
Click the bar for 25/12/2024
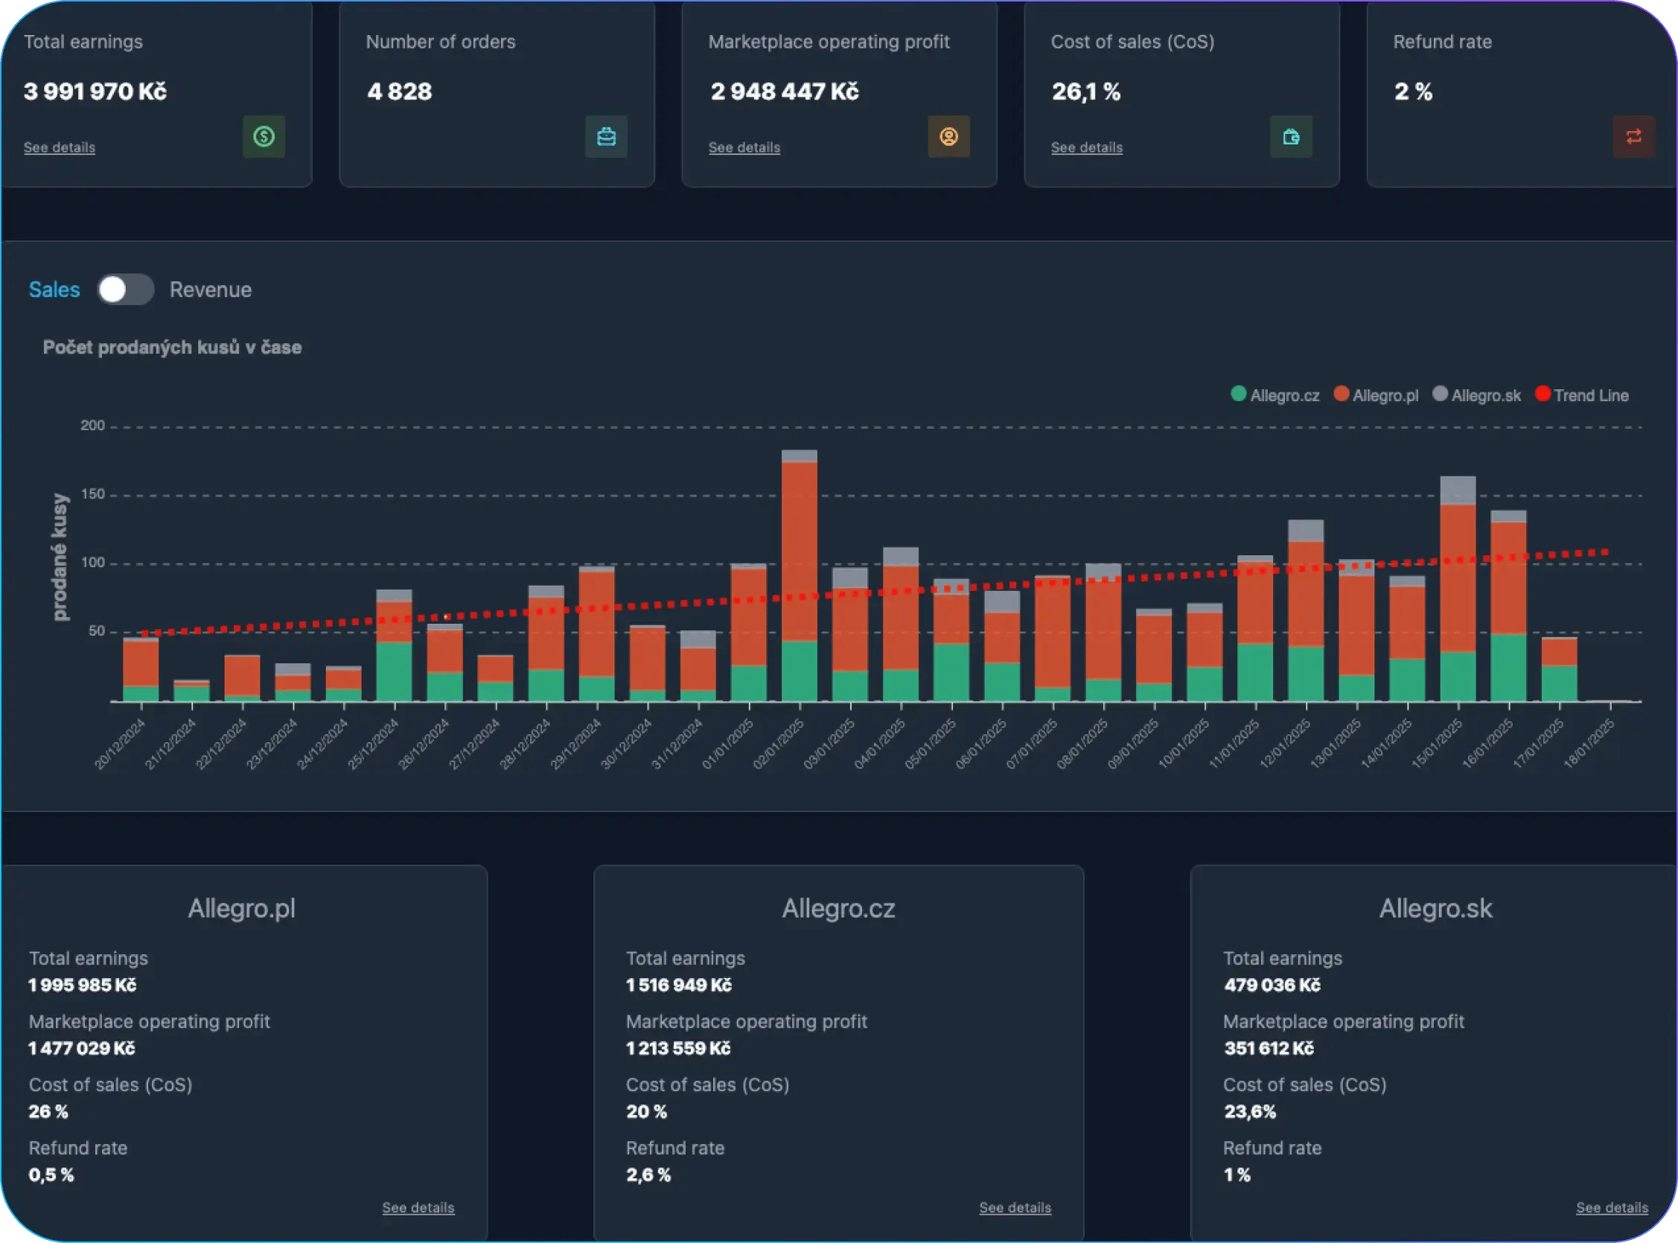(395, 645)
